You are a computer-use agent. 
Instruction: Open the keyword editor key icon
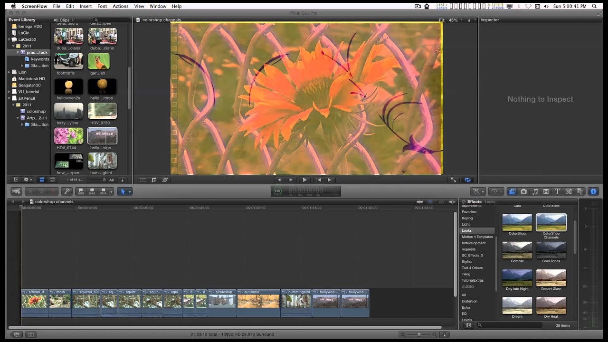click(x=67, y=191)
